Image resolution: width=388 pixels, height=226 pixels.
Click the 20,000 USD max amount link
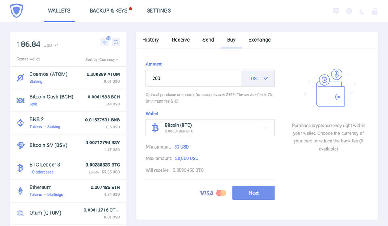187,159
